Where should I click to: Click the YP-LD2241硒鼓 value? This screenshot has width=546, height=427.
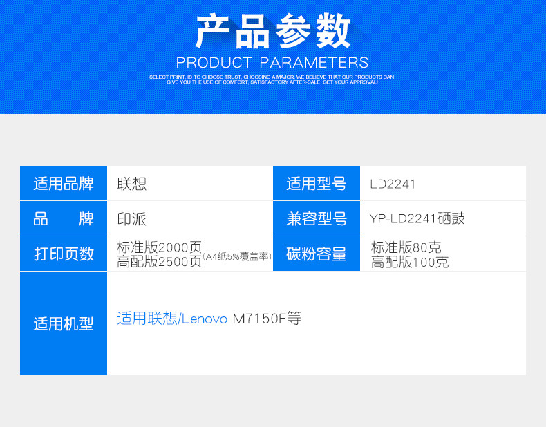click(417, 218)
